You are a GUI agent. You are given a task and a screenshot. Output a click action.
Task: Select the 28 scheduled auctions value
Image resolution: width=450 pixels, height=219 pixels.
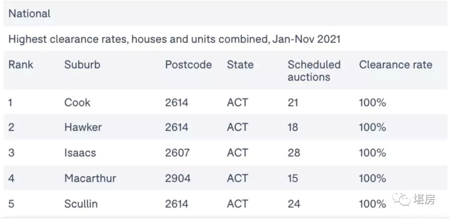(x=294, y=153)
